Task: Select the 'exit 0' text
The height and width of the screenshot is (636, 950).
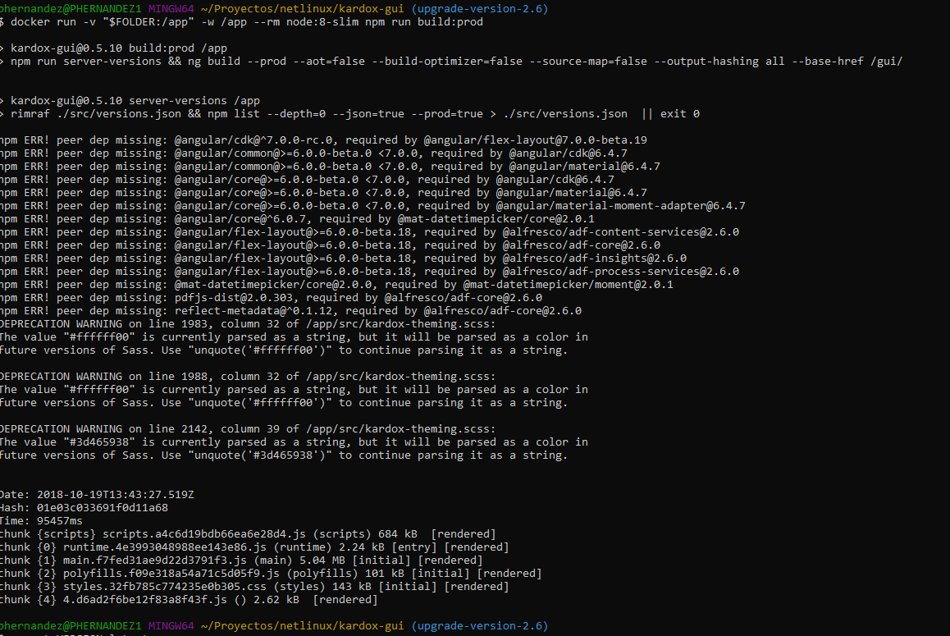Action: tap(680, 114)
